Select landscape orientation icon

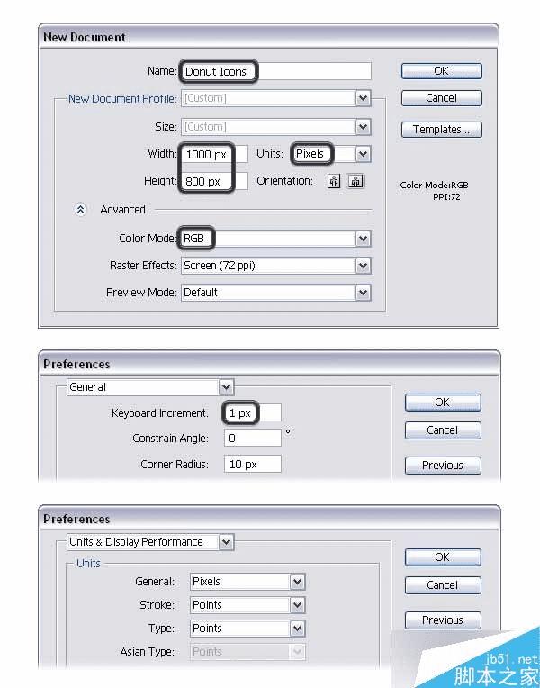(x=355, y=181)
